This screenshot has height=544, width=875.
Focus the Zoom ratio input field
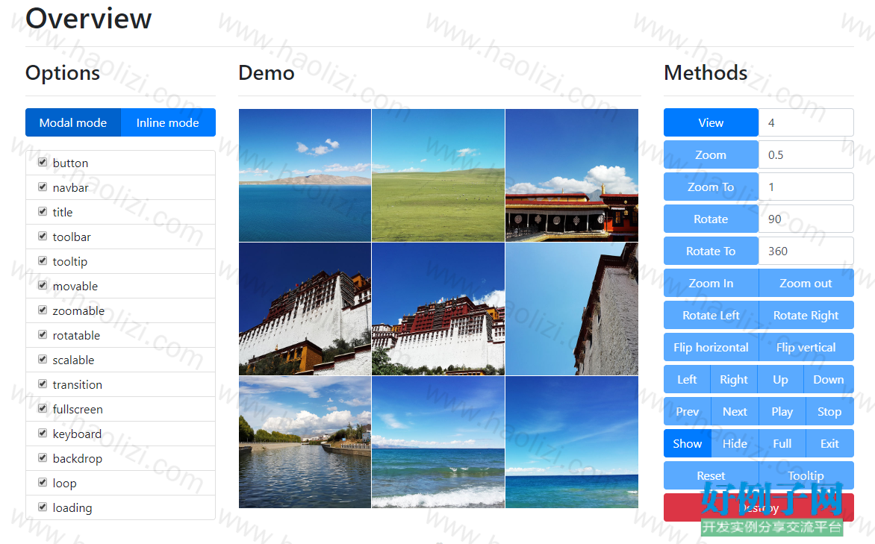tap(806, 154)
